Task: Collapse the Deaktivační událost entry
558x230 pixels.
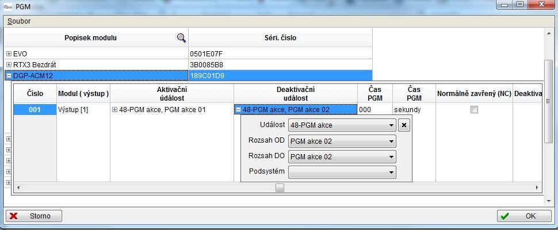Action: [239, 110]
